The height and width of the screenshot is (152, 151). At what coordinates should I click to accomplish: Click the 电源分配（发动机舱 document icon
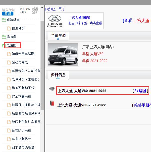pos(9,71)
